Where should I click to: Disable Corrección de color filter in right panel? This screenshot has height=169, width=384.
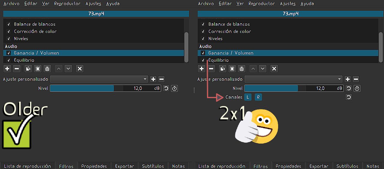pos(203,31)
